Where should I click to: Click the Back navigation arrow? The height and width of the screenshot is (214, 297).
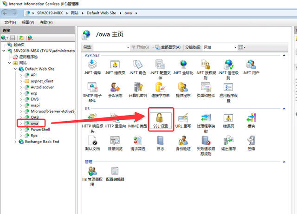pos(5,13)
